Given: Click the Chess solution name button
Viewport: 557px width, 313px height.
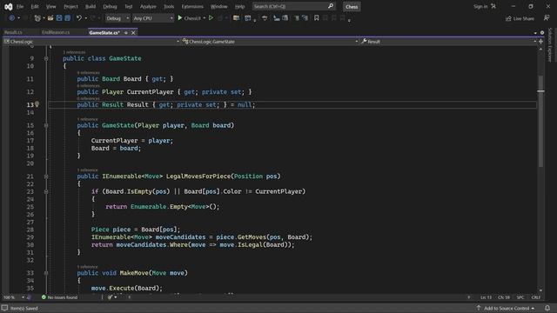Looking at the screenshot, I should 352,7.
